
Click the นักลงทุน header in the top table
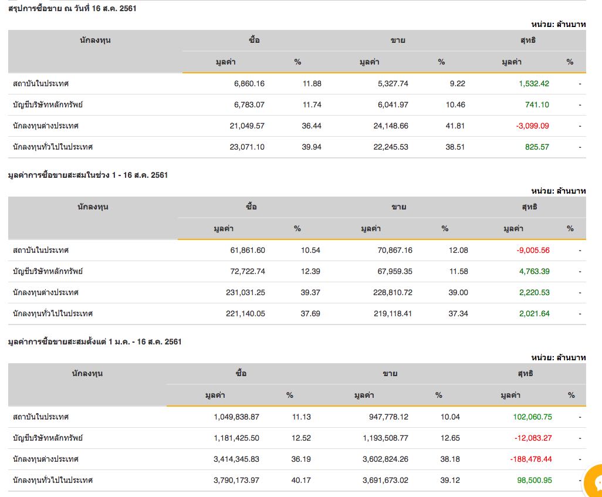(95, 40)
